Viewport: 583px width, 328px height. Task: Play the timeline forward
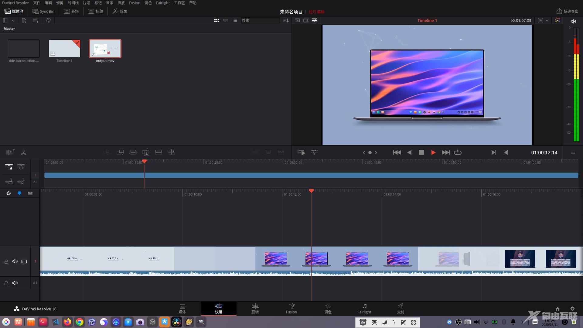(x=433, y=152)
